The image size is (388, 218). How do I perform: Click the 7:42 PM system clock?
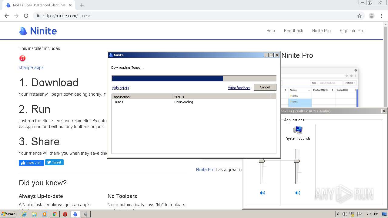(x=372, y=214)
